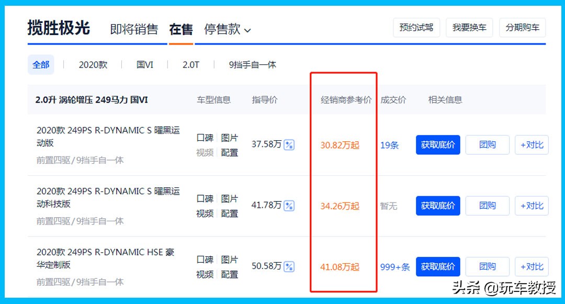Open the 19条 transaction price link
Image resolution: width=565 pixels, height=304 pixels.
pos(390,145)
